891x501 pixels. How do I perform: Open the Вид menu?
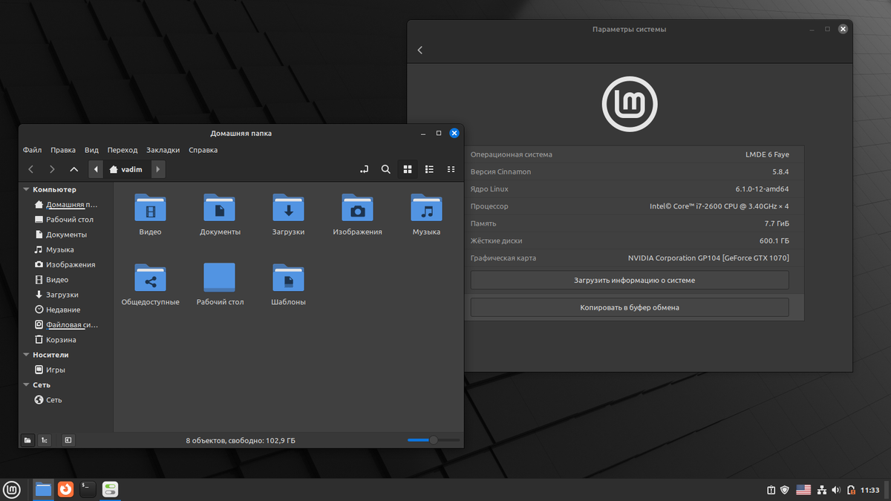91,150
